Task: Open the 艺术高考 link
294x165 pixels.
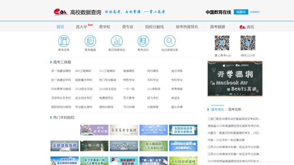Action: tap(129, 98)
